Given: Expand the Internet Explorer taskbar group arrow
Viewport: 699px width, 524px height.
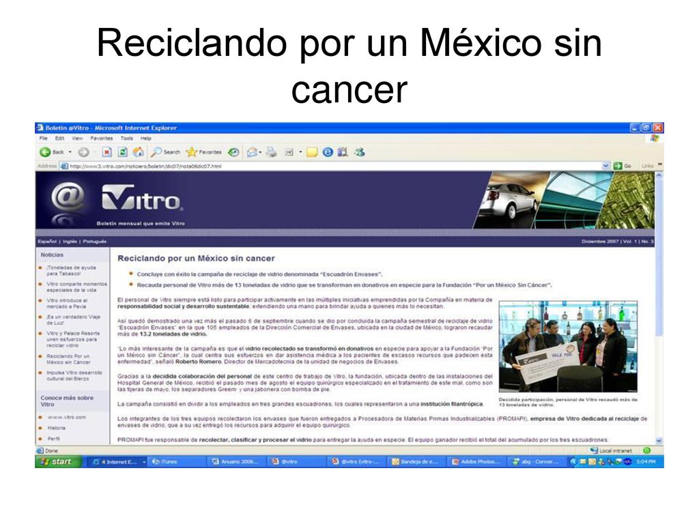Looking at the screenshot, I should point(144,462).
